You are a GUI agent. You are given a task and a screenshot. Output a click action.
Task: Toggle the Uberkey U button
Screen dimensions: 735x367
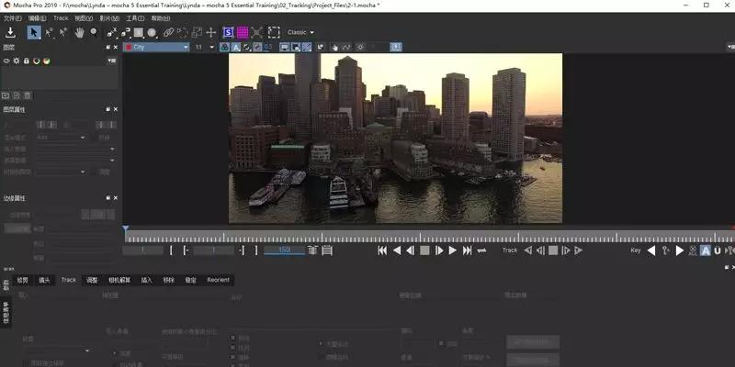click(x=718, y=250)
